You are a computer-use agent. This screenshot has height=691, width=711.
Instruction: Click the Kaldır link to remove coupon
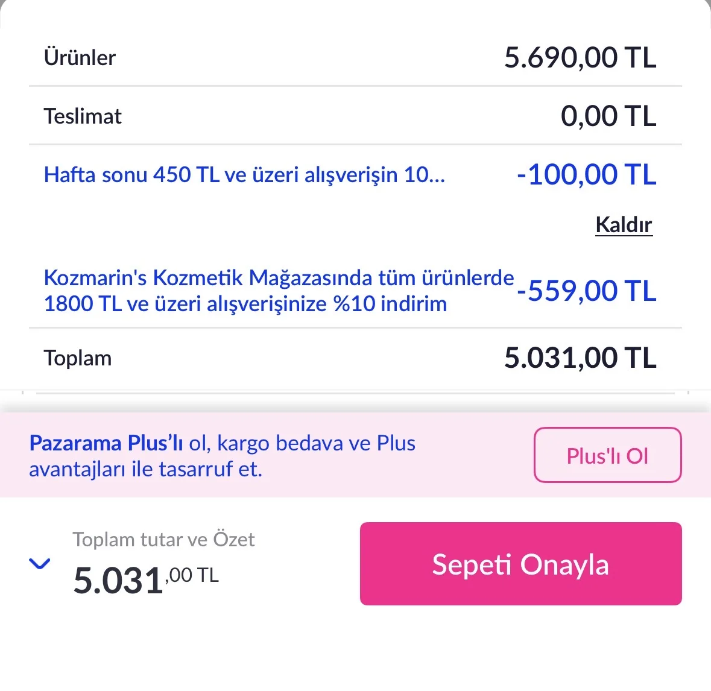pos(624,225)
